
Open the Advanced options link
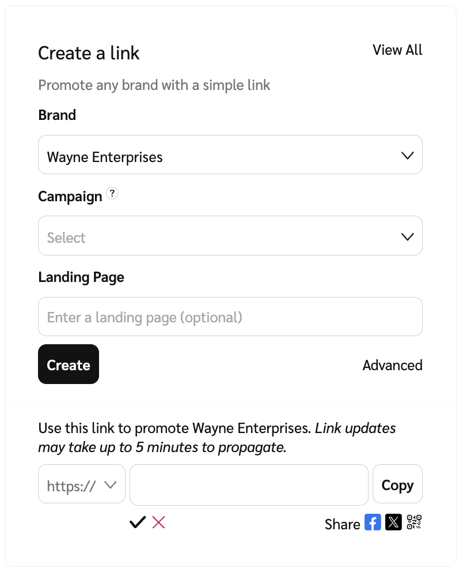pyautogui.click(x=392, y=365)
